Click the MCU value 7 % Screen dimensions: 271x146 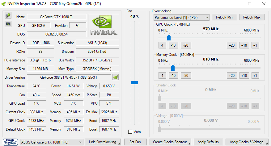click(x=74, y=103)
